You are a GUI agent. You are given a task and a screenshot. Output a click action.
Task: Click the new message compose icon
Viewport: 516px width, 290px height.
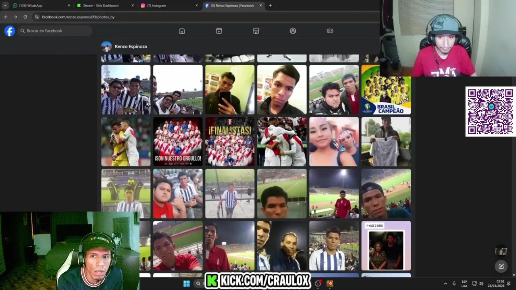(501, 266)
